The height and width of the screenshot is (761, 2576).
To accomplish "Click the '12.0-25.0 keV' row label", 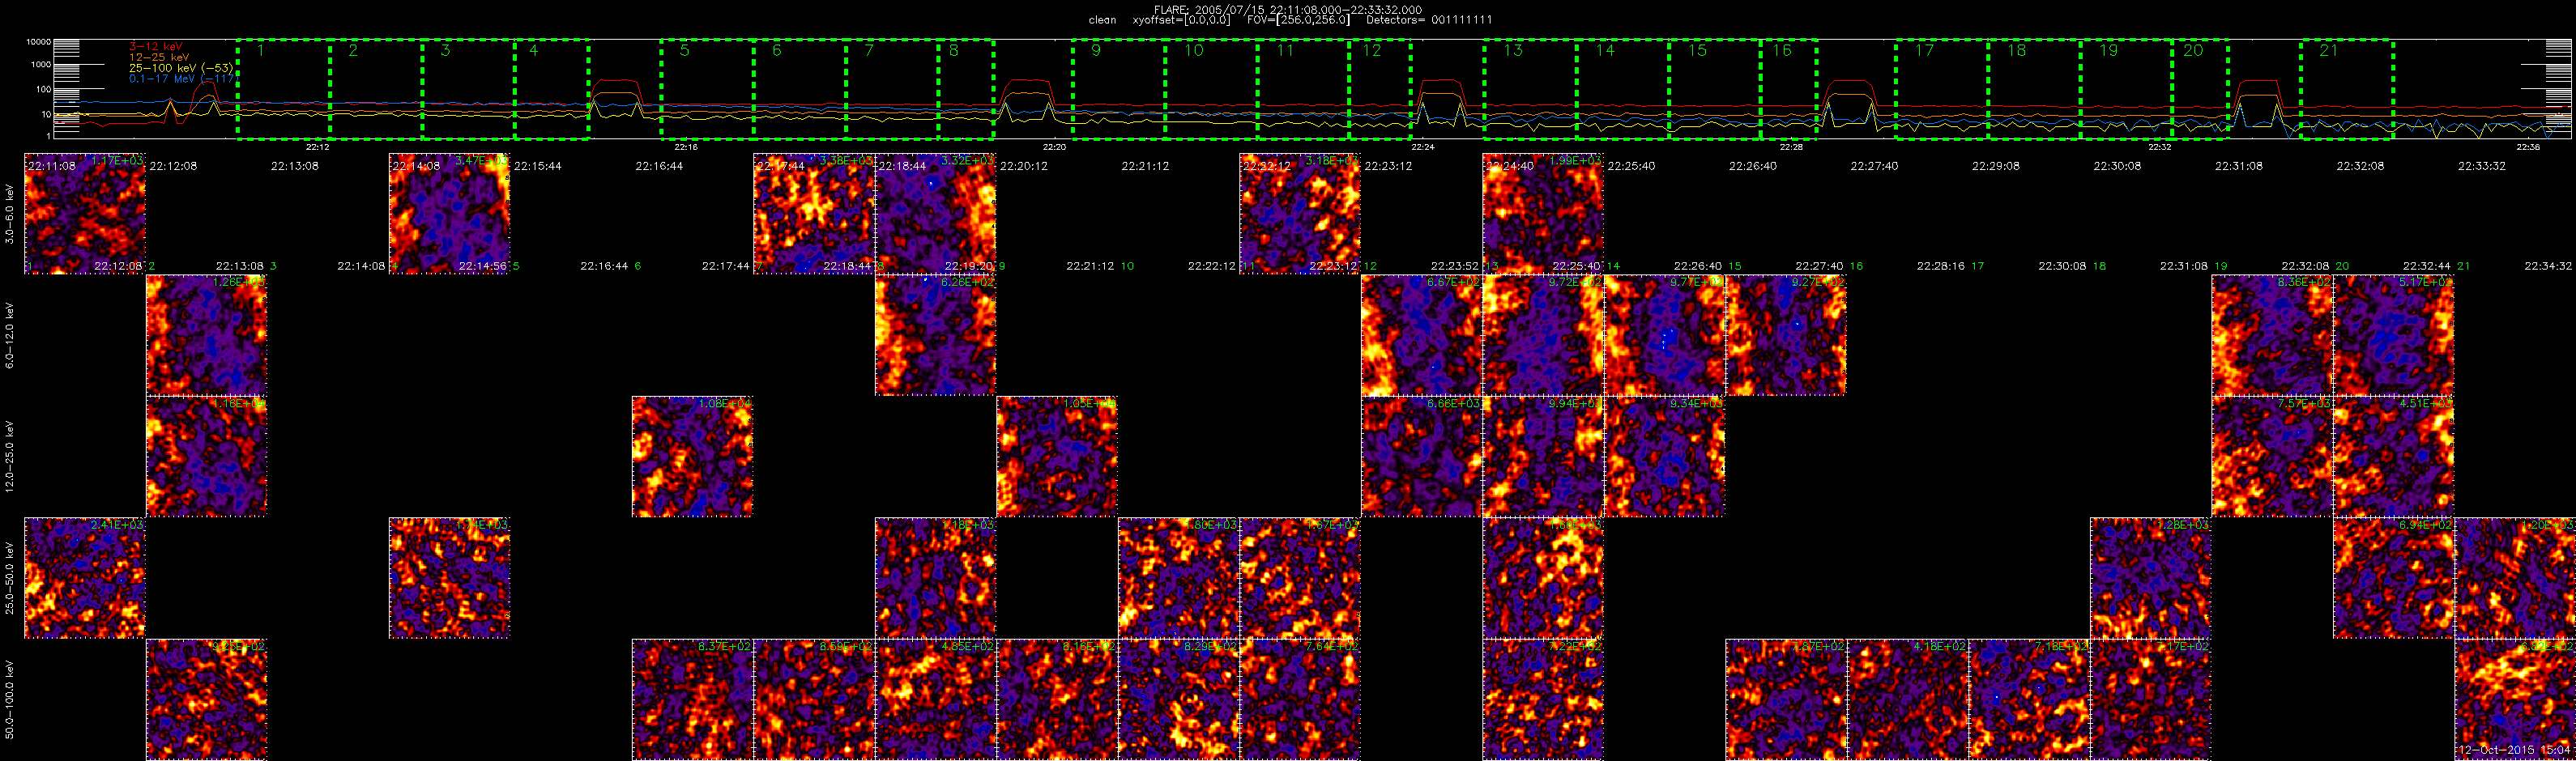I will (x=10, y=457).
